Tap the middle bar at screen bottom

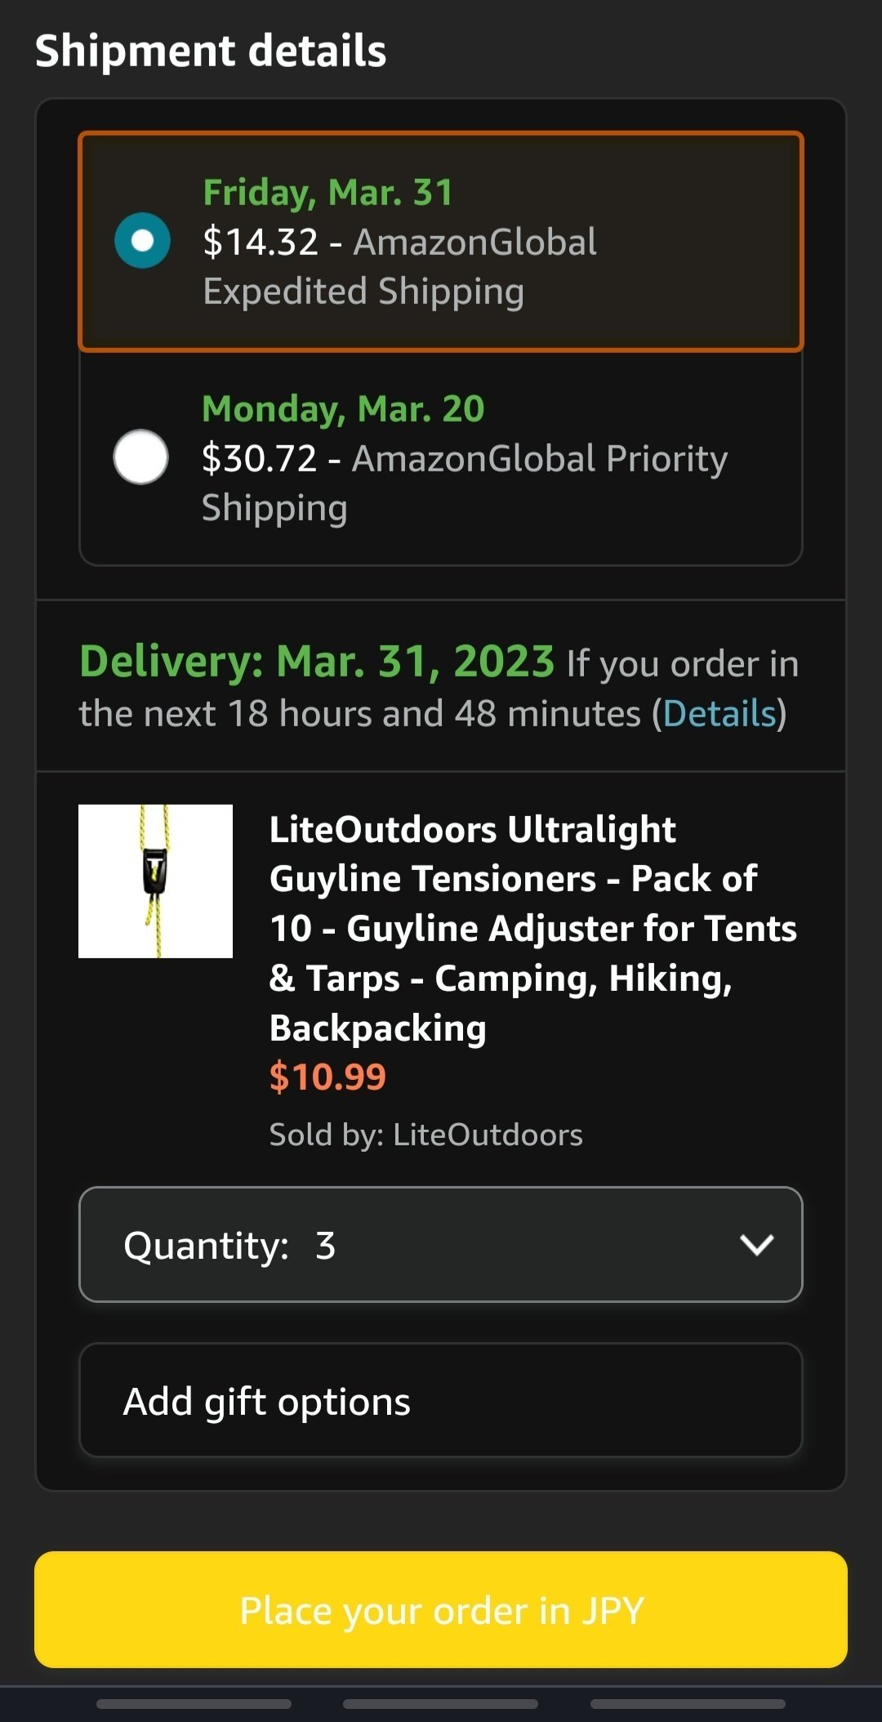click(440, 1704)
